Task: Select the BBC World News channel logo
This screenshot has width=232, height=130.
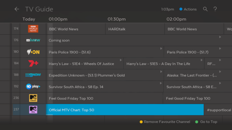Action: (x=33, y=29)
